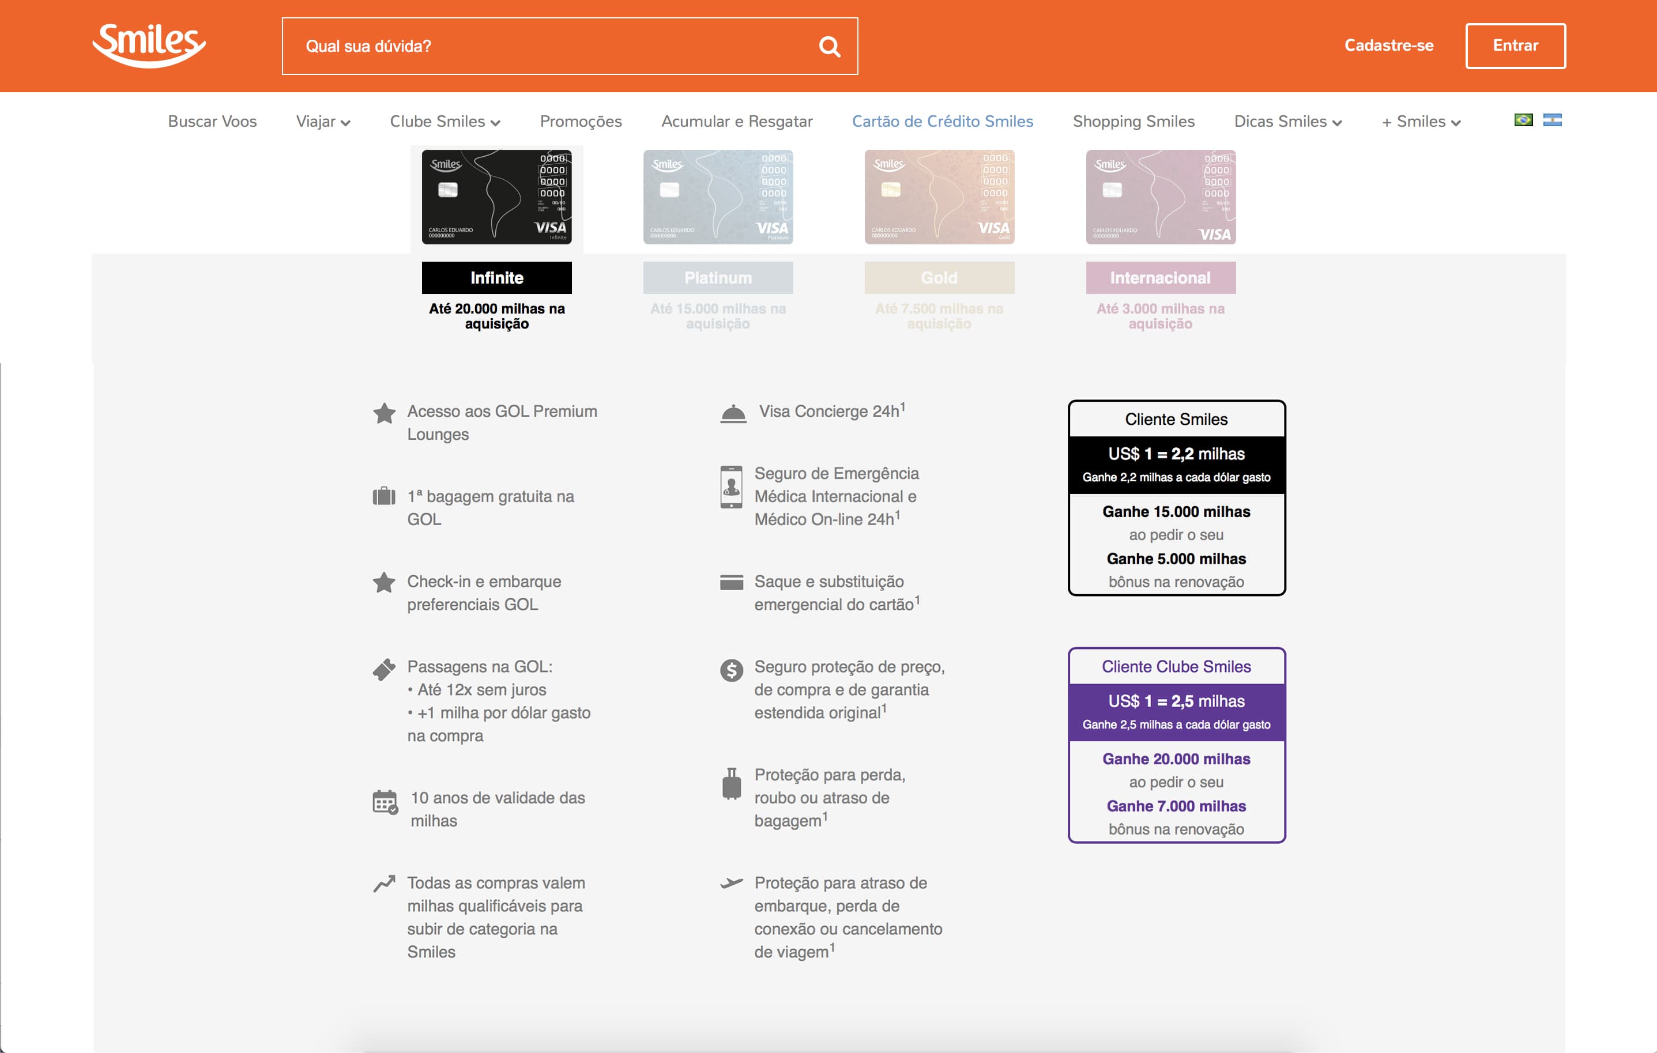Screen dimensions: 1657x1053
Task: Click the text Acesso aos GOL Premium Lounges
Action: (502, 423)
